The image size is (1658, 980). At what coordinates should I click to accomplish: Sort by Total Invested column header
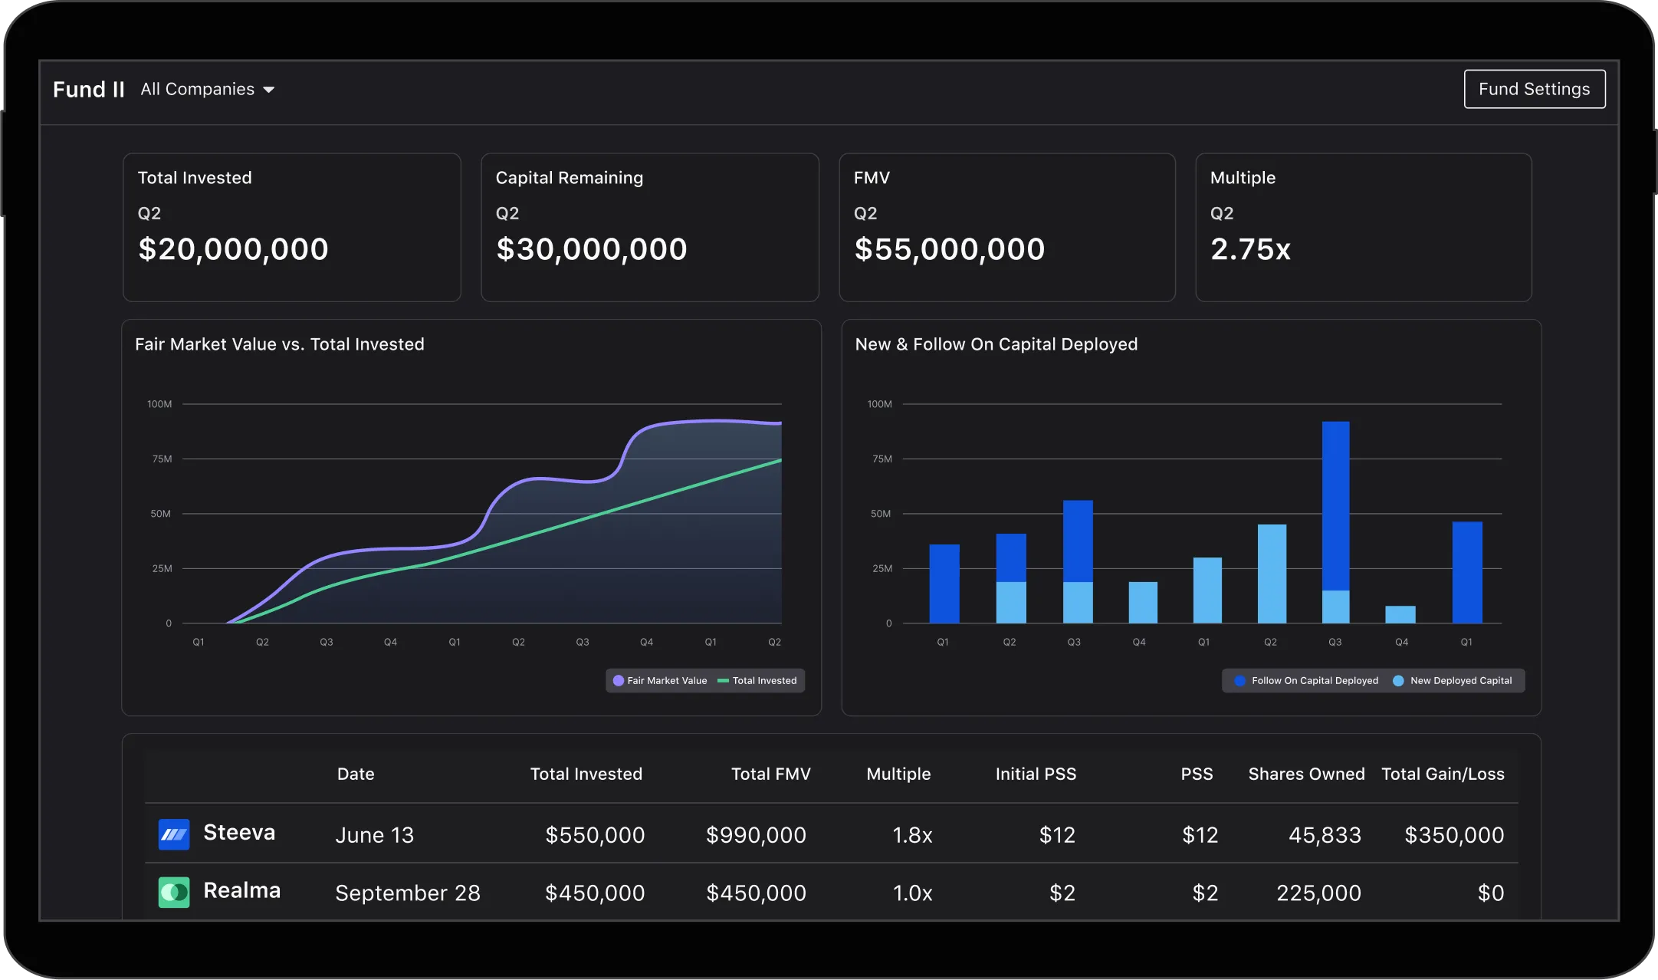coord(586,774)
